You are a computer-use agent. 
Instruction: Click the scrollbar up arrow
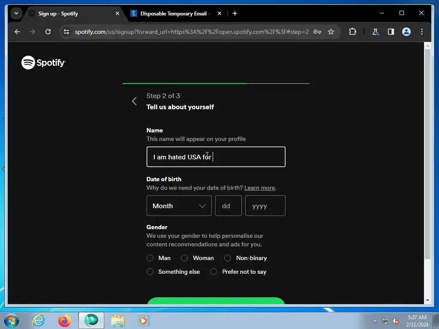point(427,45)
